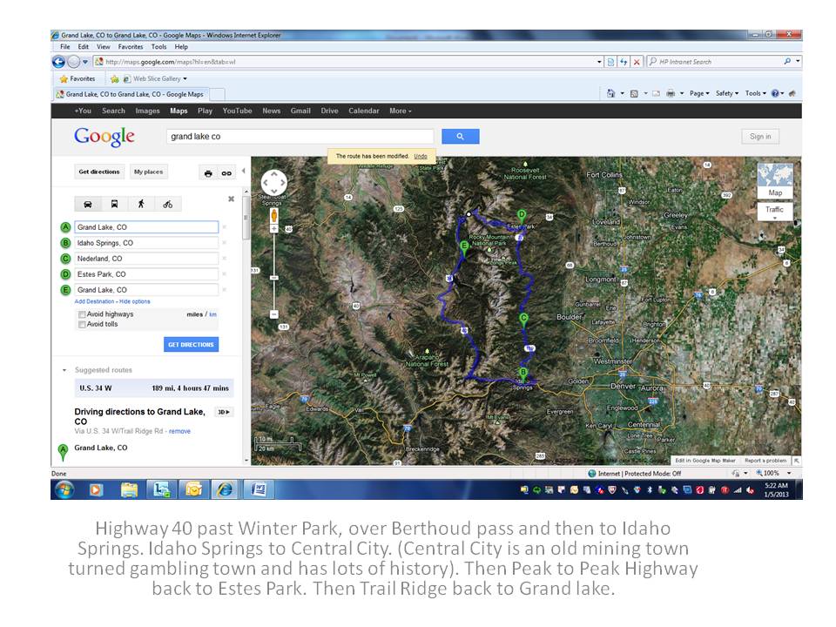Click the grand lake co search box
The width and height of the screenshot is (836, 627).
click(300, 137)
